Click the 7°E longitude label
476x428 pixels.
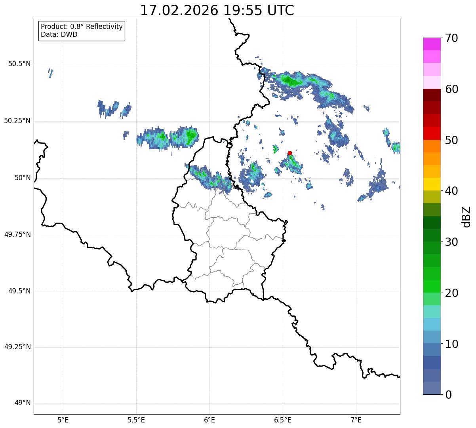[x=356, y=420]
